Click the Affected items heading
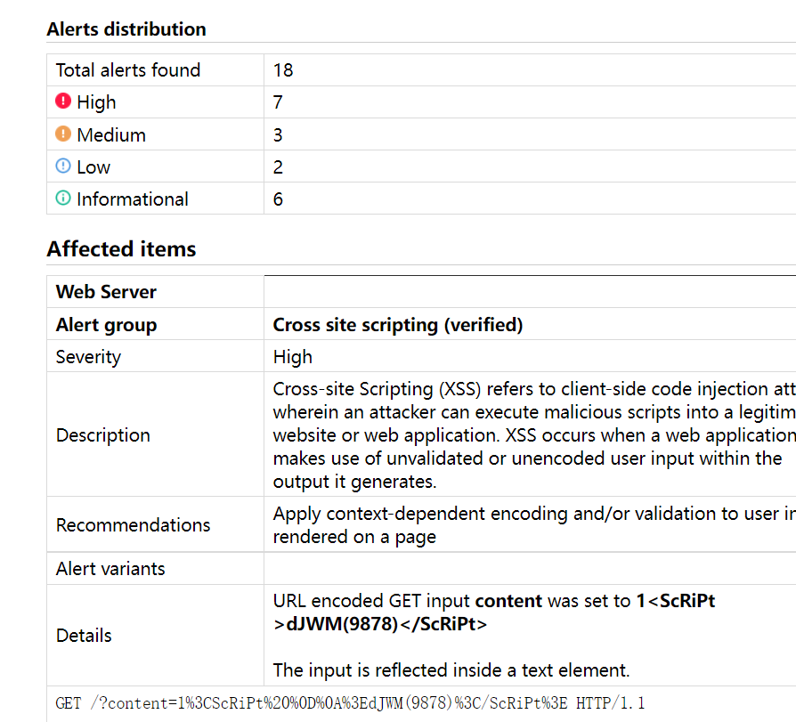This screenshot has width=796, height=722. tap(121, 248)
